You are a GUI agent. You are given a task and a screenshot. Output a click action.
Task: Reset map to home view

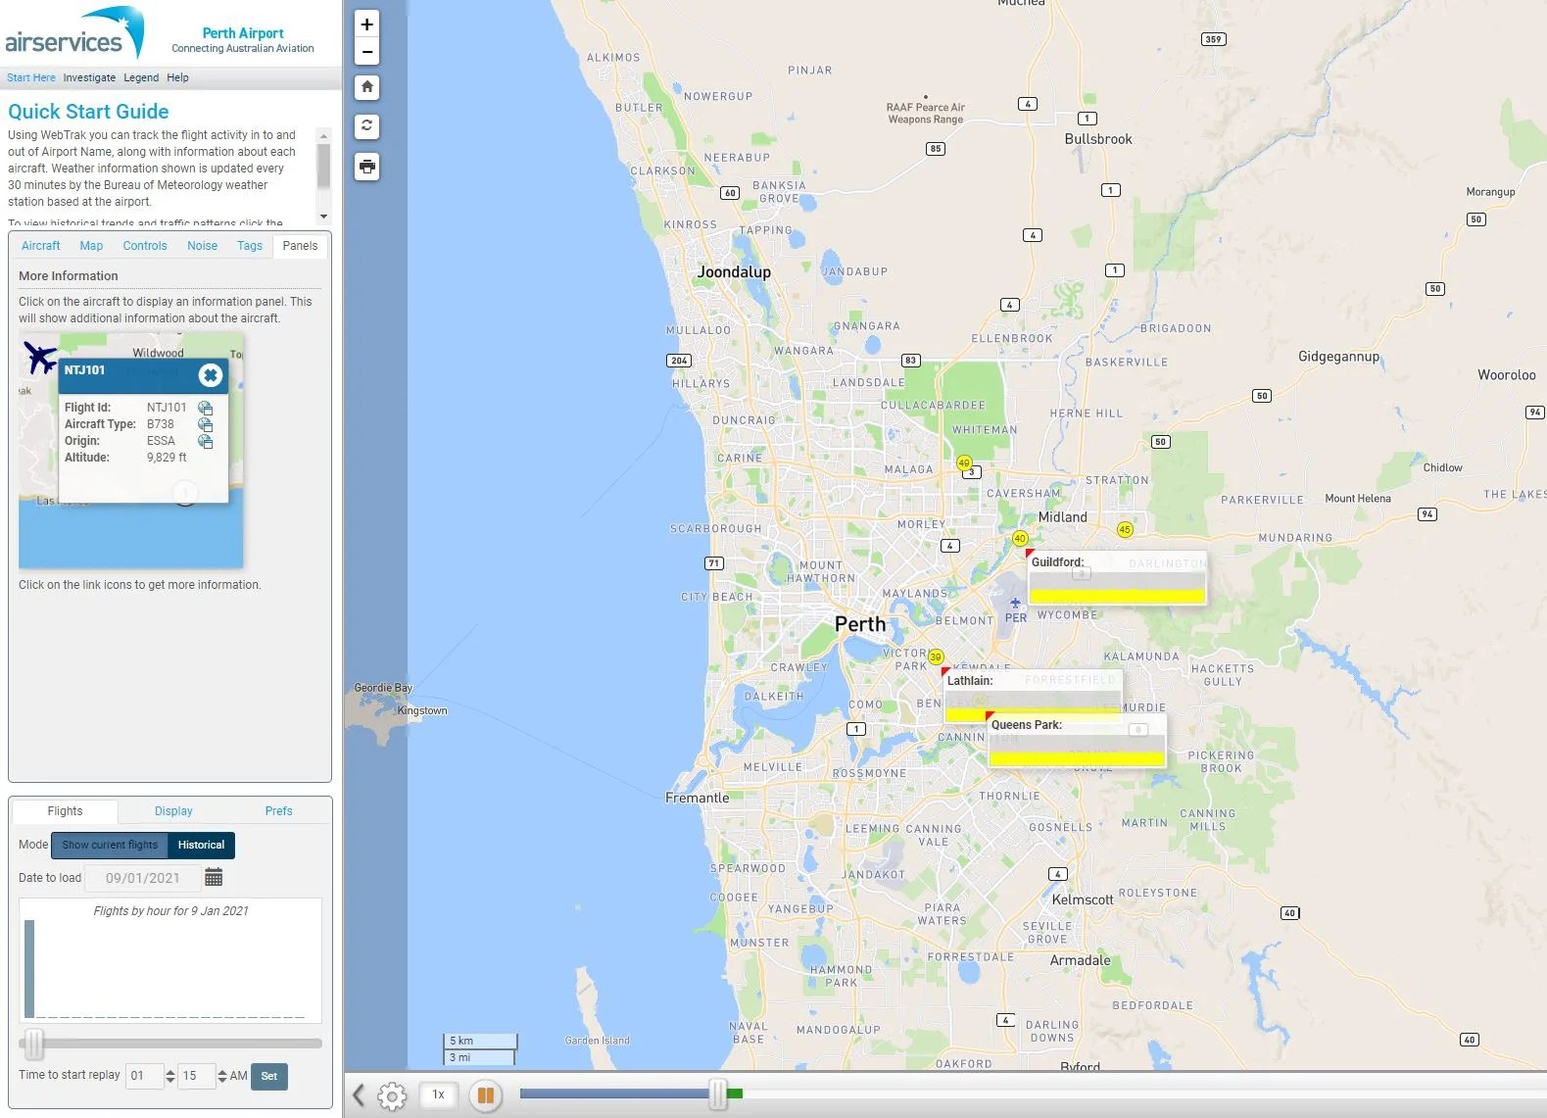pos(367,87)
